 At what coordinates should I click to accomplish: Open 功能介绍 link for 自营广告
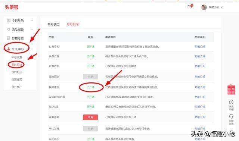tap(200, 66)
